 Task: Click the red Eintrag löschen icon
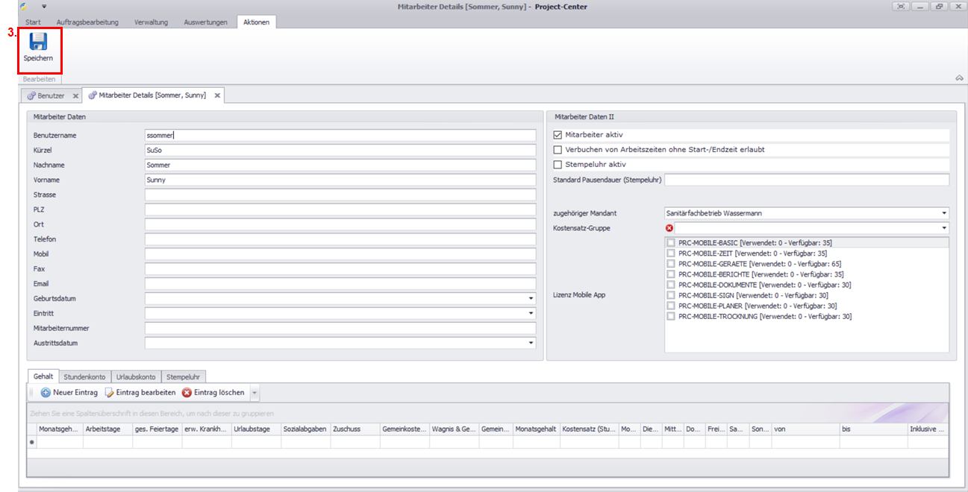coord(187,393)
